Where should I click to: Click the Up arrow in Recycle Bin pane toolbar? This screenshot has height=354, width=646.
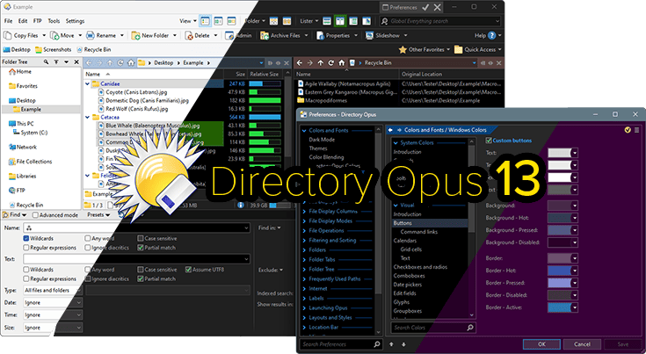point(321,63)
